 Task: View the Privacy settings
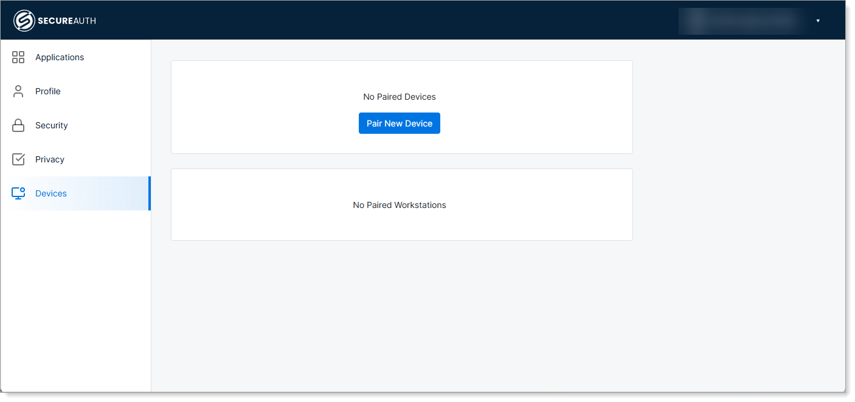pyautogui.click(x=50, y=159)
